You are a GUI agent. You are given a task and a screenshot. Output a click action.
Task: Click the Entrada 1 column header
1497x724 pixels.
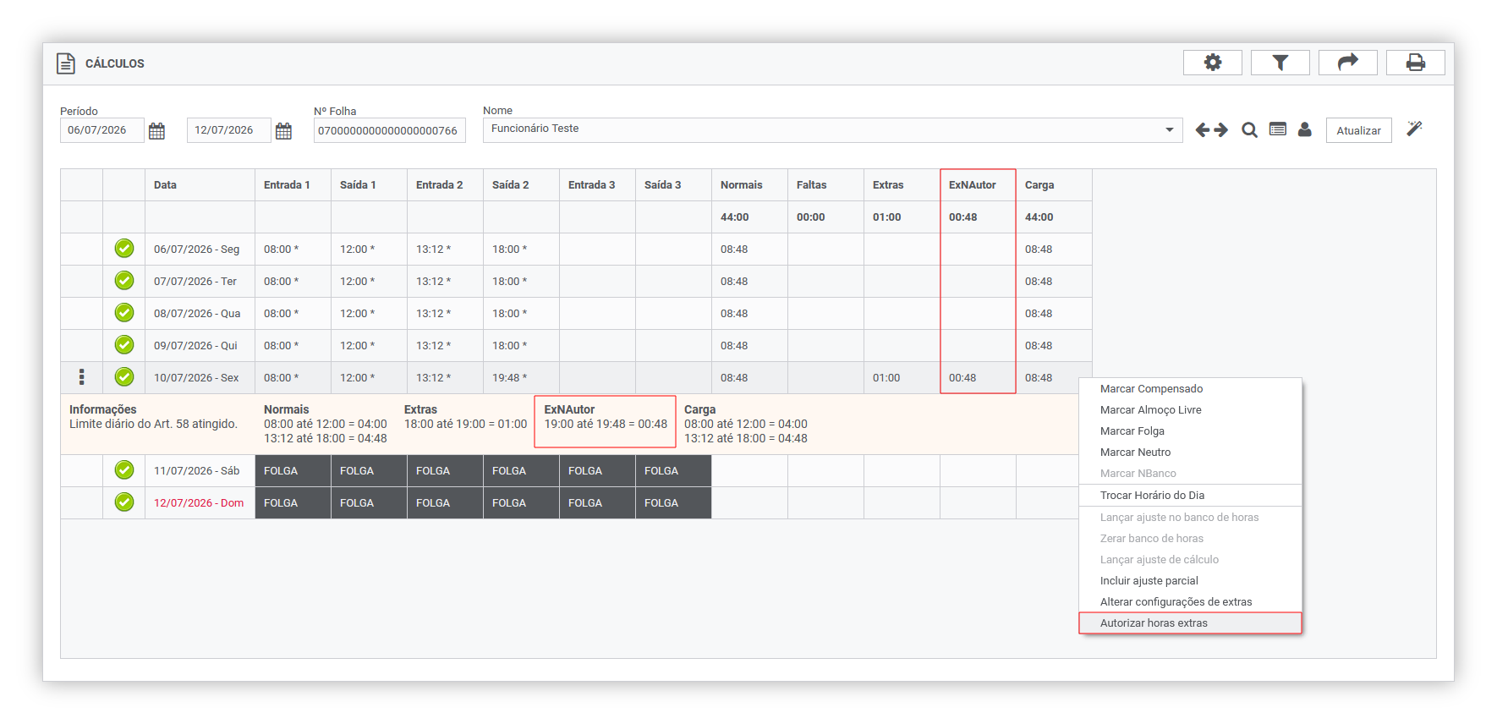(293, 185)
